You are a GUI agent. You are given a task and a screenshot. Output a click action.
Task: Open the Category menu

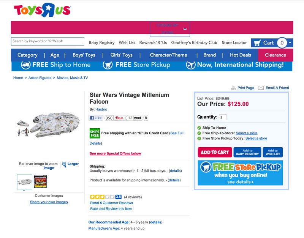pyautogui.click(x=27, y=55)
